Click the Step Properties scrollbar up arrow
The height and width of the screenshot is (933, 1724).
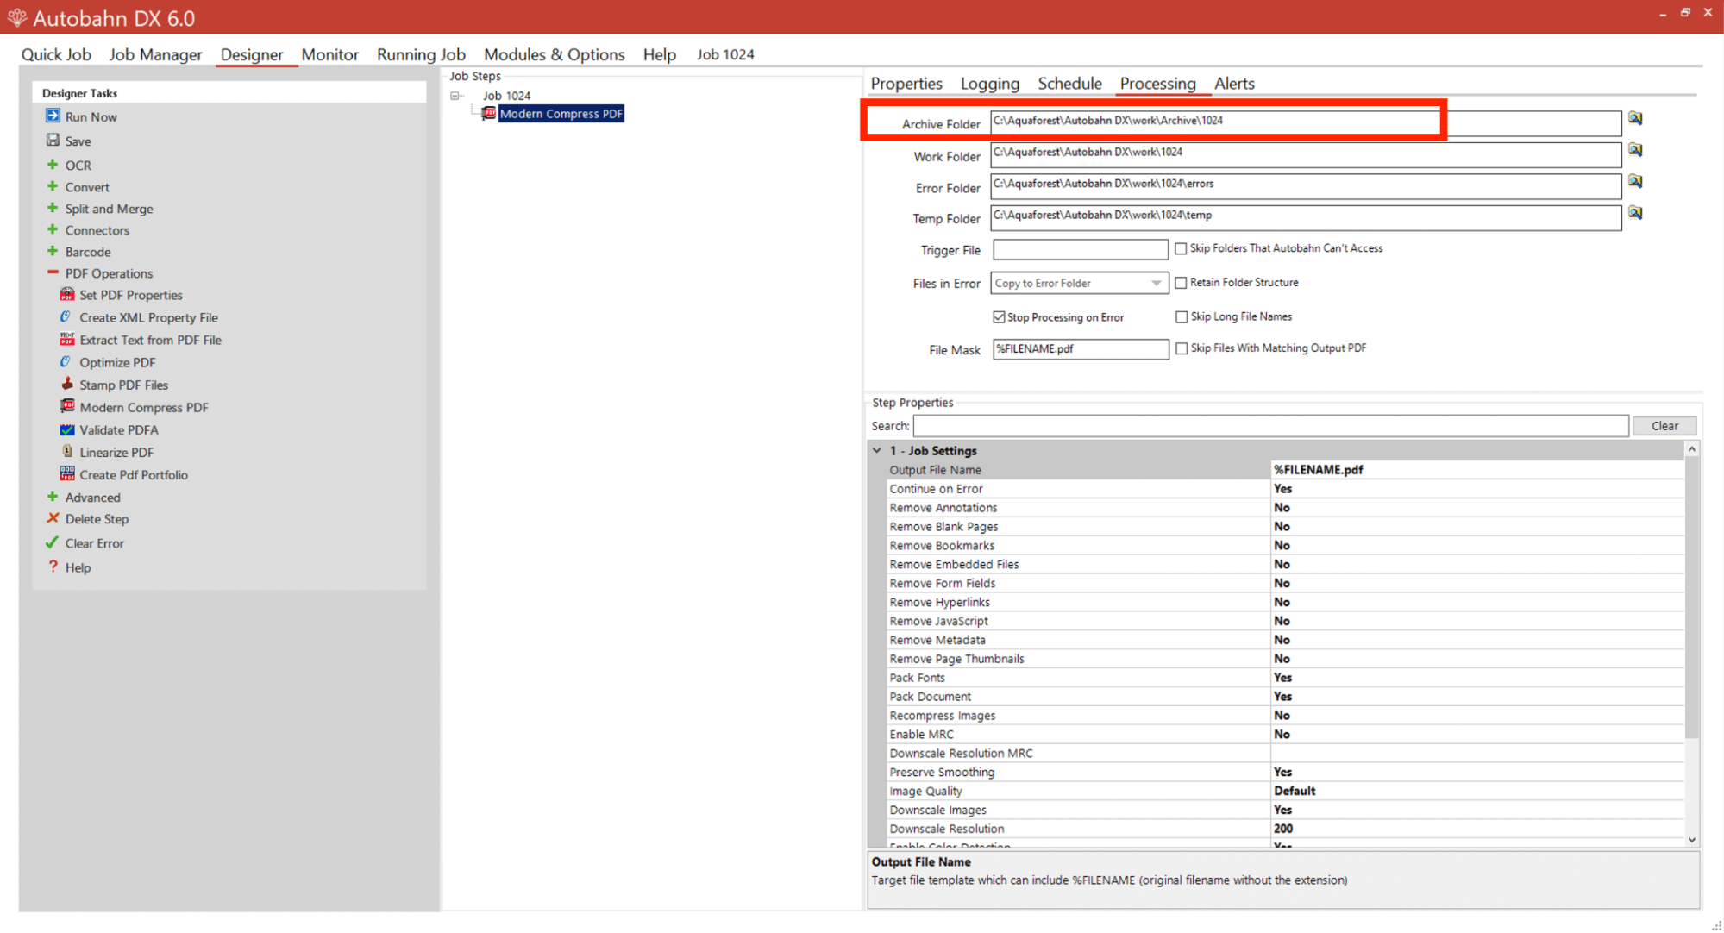coord(1691,449)
